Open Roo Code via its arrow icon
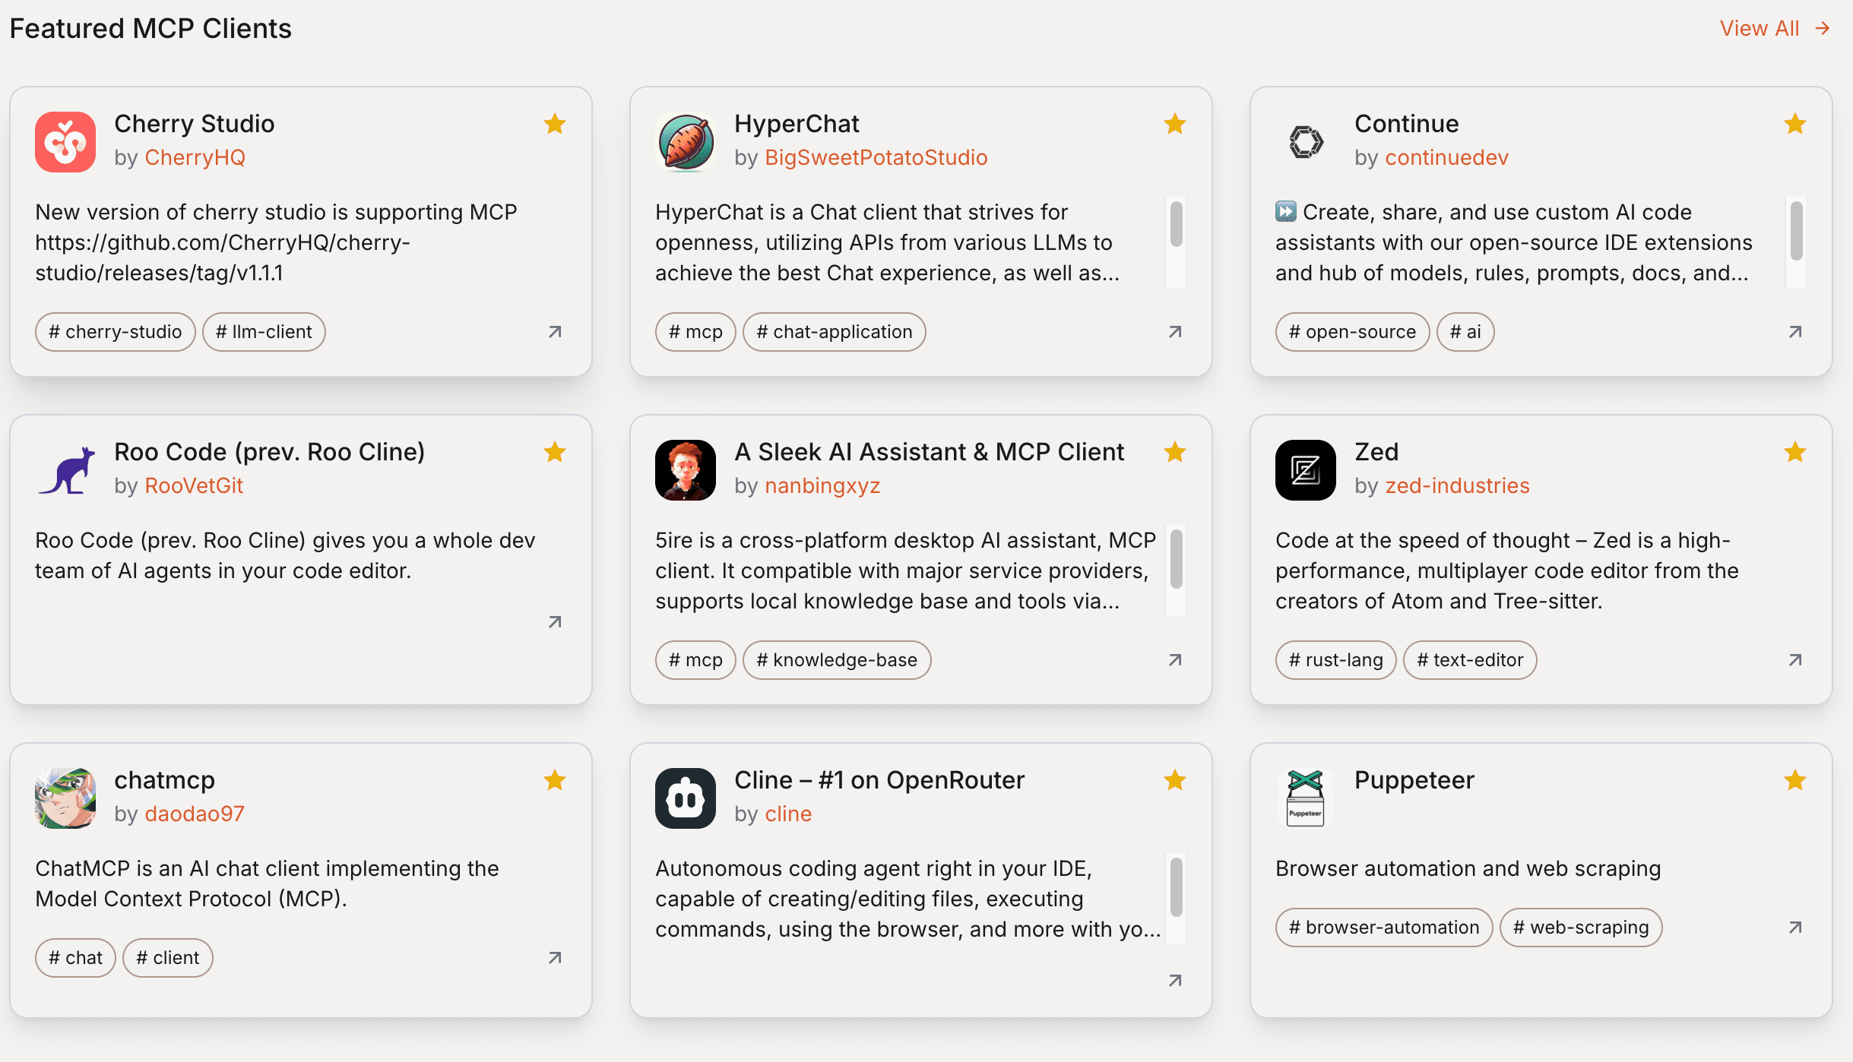The width and height of the screenshot is (1853, 1062). coord(555,622)
